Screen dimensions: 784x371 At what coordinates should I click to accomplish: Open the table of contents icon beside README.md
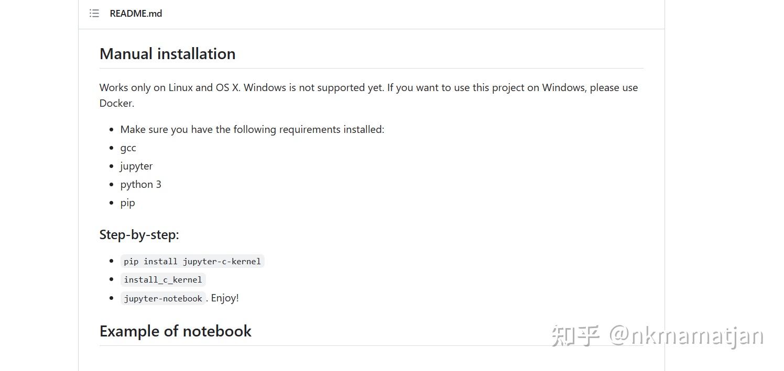point(94,13)
